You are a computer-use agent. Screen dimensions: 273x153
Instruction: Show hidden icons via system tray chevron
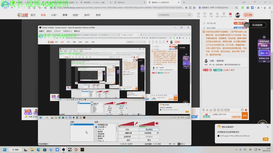tap(236, 150)
